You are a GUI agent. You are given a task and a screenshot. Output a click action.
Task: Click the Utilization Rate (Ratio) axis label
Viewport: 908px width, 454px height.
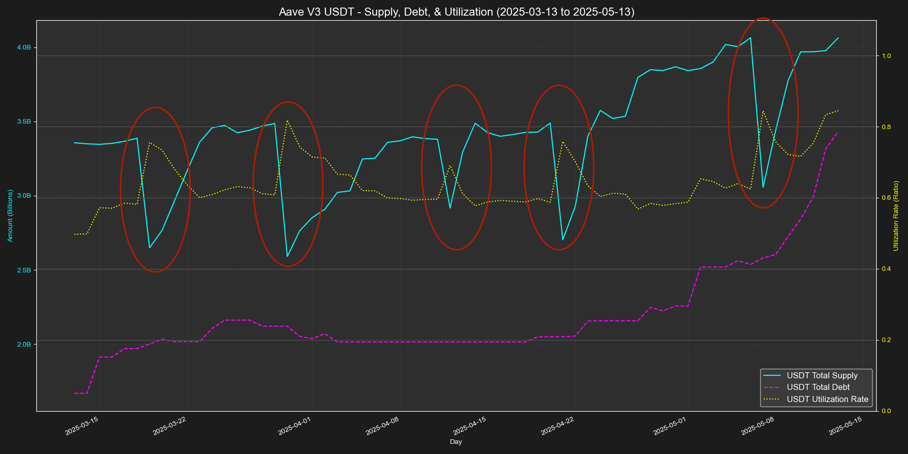tap(896, 216)
